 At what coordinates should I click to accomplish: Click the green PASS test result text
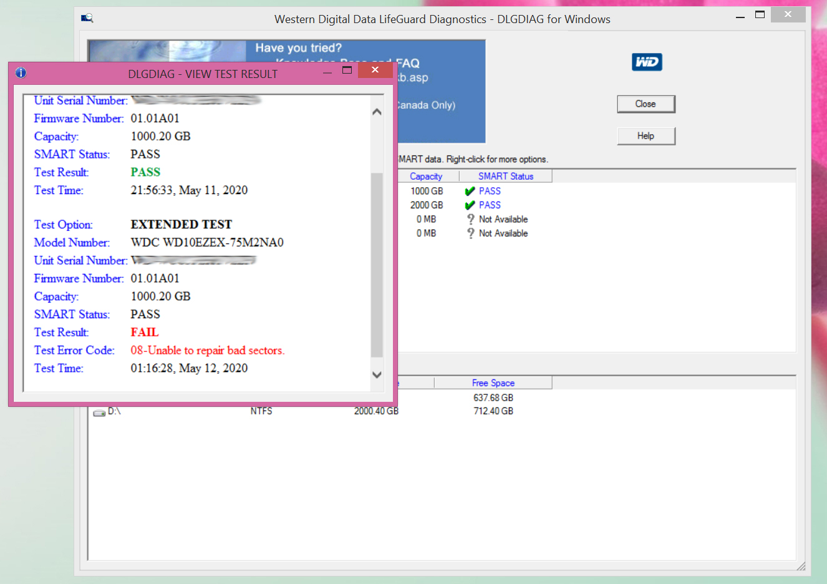pos(145,172)
